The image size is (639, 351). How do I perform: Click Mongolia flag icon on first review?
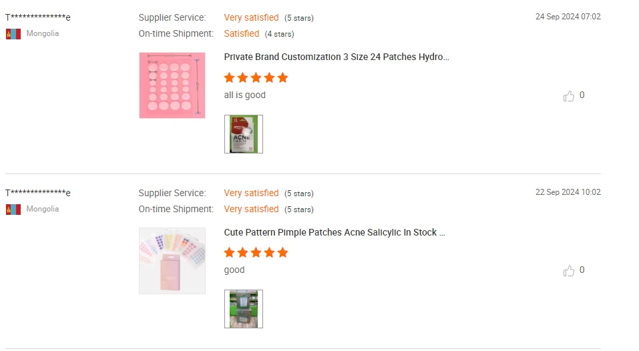coord(13,34)
